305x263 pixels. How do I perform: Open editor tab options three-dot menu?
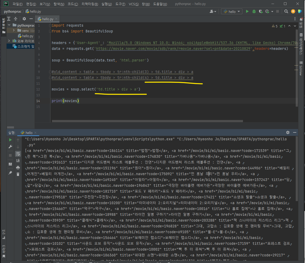(x=295, y=19)
